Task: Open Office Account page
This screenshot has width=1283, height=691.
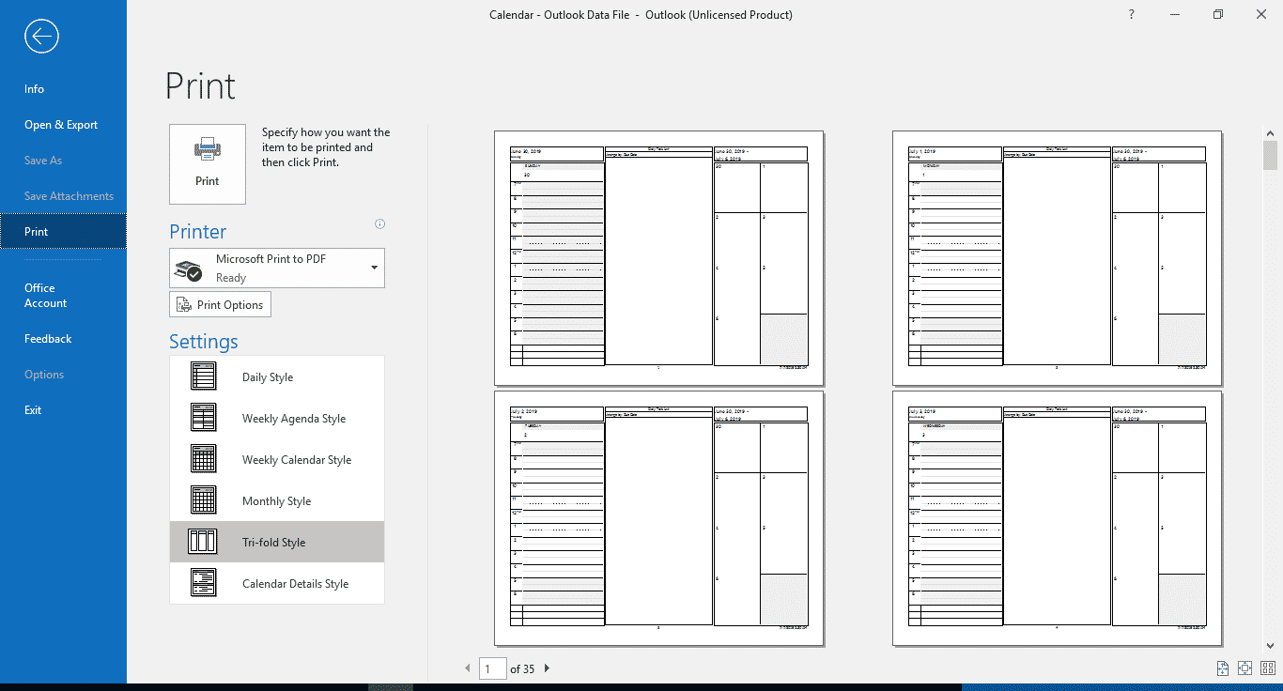Action: pyautogui.click(x=45, y=296)
